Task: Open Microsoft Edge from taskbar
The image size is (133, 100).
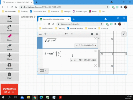Action: 41,97
